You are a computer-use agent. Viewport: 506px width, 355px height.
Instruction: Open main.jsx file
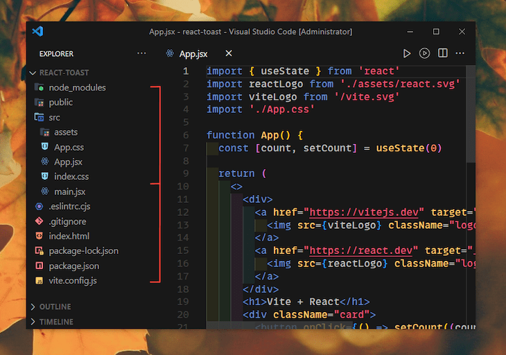70,192
